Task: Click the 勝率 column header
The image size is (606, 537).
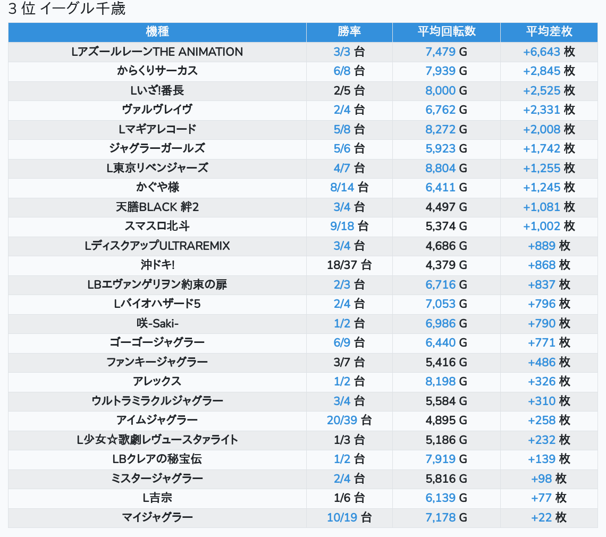Action: pyautogui.click(x=349, y=32)
